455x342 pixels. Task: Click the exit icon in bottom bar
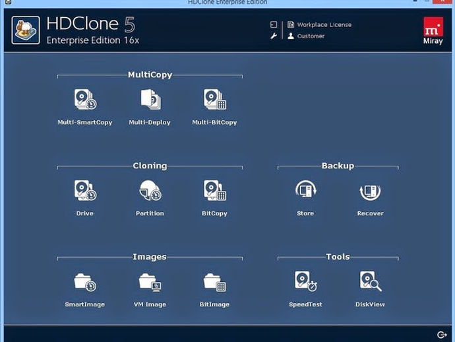(442, 335)
